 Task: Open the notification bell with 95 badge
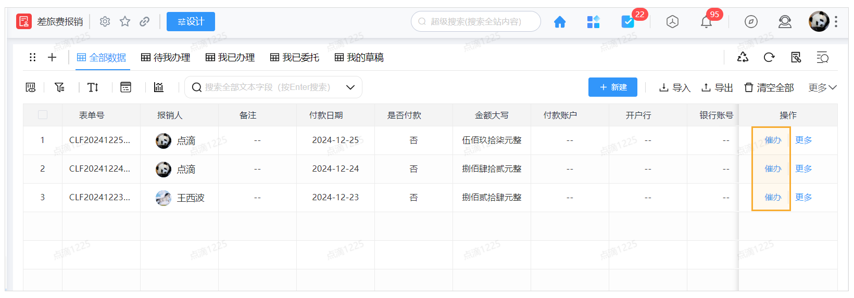point(706,22)
